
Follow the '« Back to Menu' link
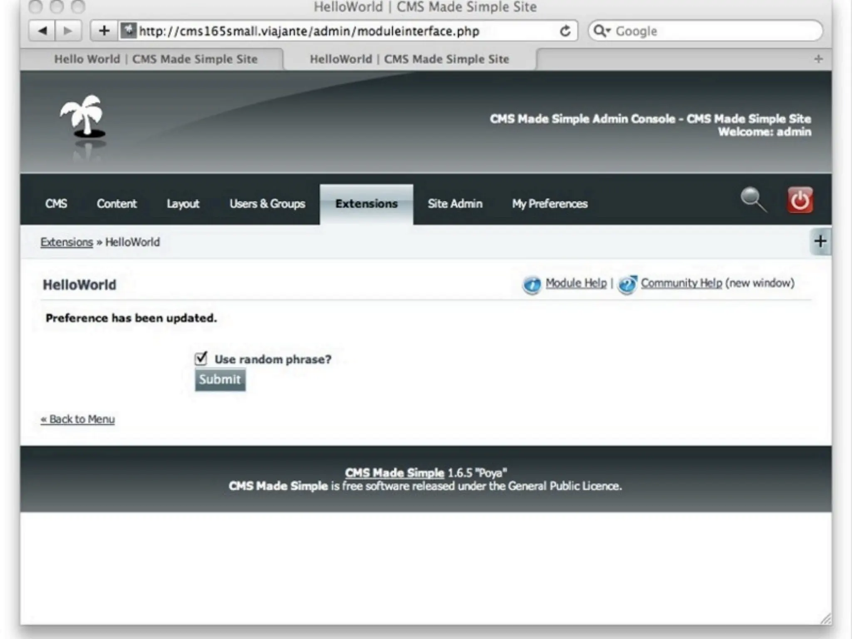[78, 419]
